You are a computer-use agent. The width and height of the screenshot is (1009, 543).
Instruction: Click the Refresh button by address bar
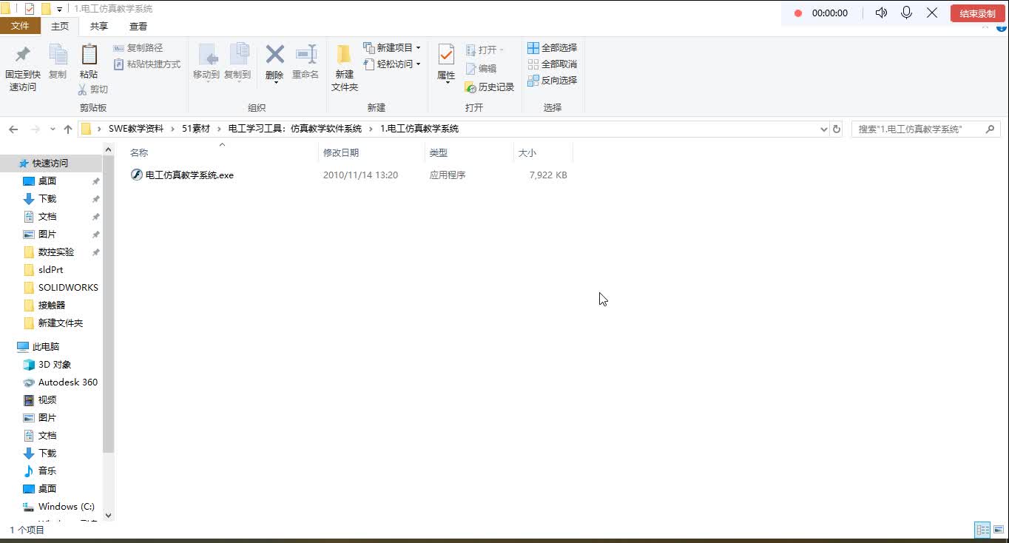837,129
